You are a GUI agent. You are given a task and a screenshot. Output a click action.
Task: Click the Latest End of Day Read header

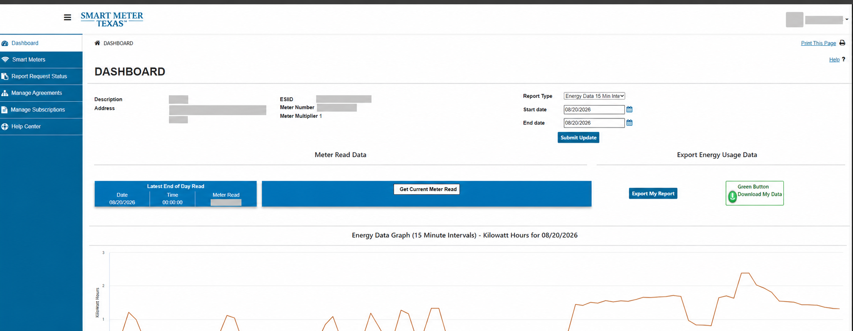pos(176,186)
